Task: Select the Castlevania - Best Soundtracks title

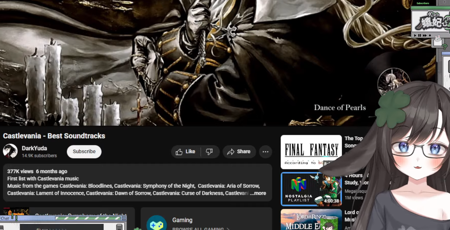Action: click(x=54, y=136)
